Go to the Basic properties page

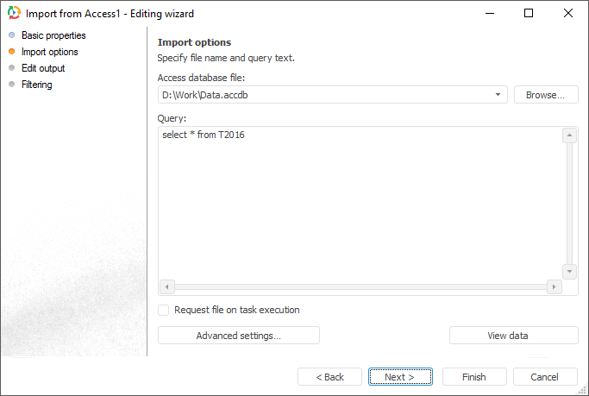coord(53,35)
